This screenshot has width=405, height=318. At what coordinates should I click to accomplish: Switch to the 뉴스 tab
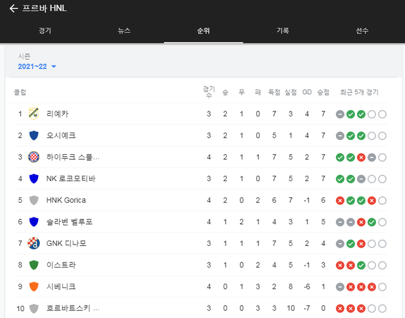tap(124, 30)
